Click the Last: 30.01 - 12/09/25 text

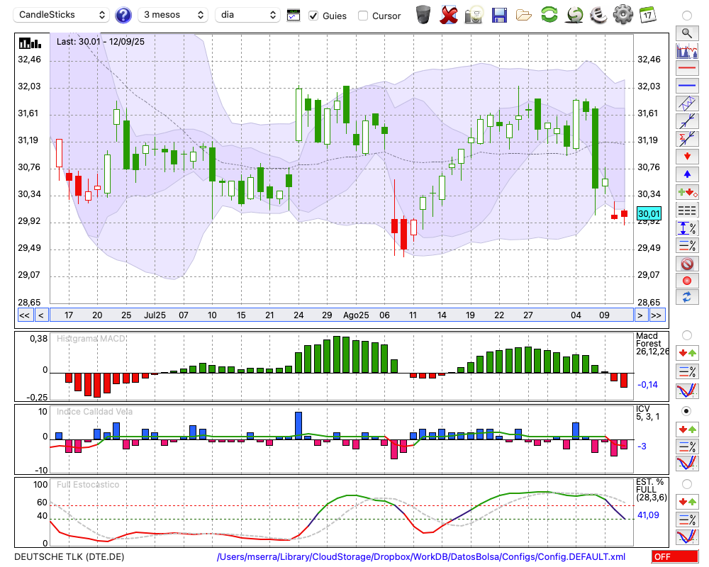point(101,42)
